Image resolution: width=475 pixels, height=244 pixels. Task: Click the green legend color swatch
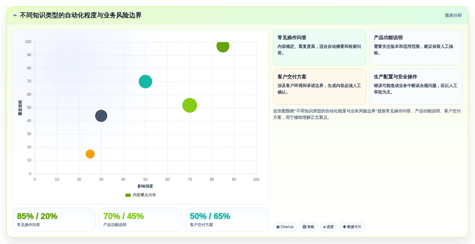pyautogui.click(x=128, y=195)
